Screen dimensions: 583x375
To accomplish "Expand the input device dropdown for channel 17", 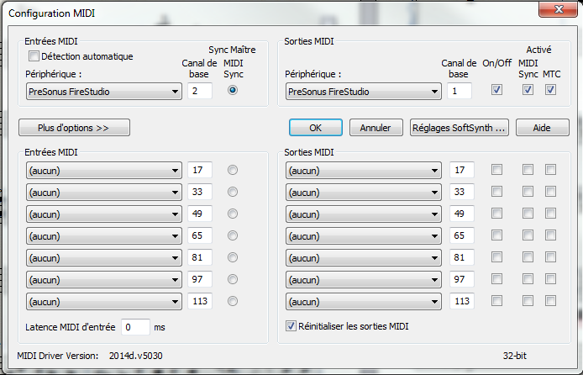I will tap(104, 171).
